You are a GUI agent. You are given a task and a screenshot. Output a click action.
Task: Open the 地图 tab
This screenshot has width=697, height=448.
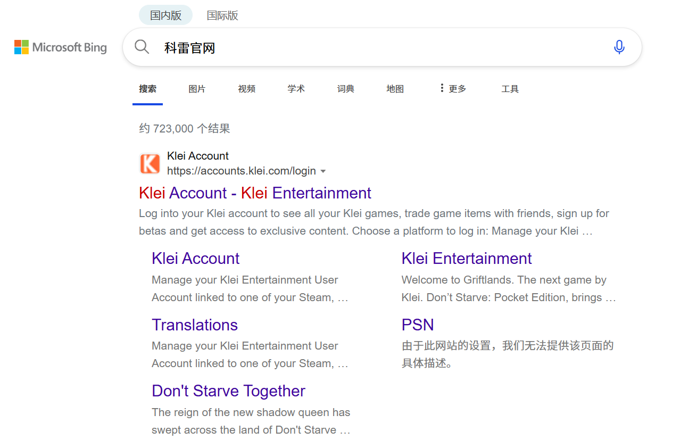pyautogui.click(x=395, y=89)
